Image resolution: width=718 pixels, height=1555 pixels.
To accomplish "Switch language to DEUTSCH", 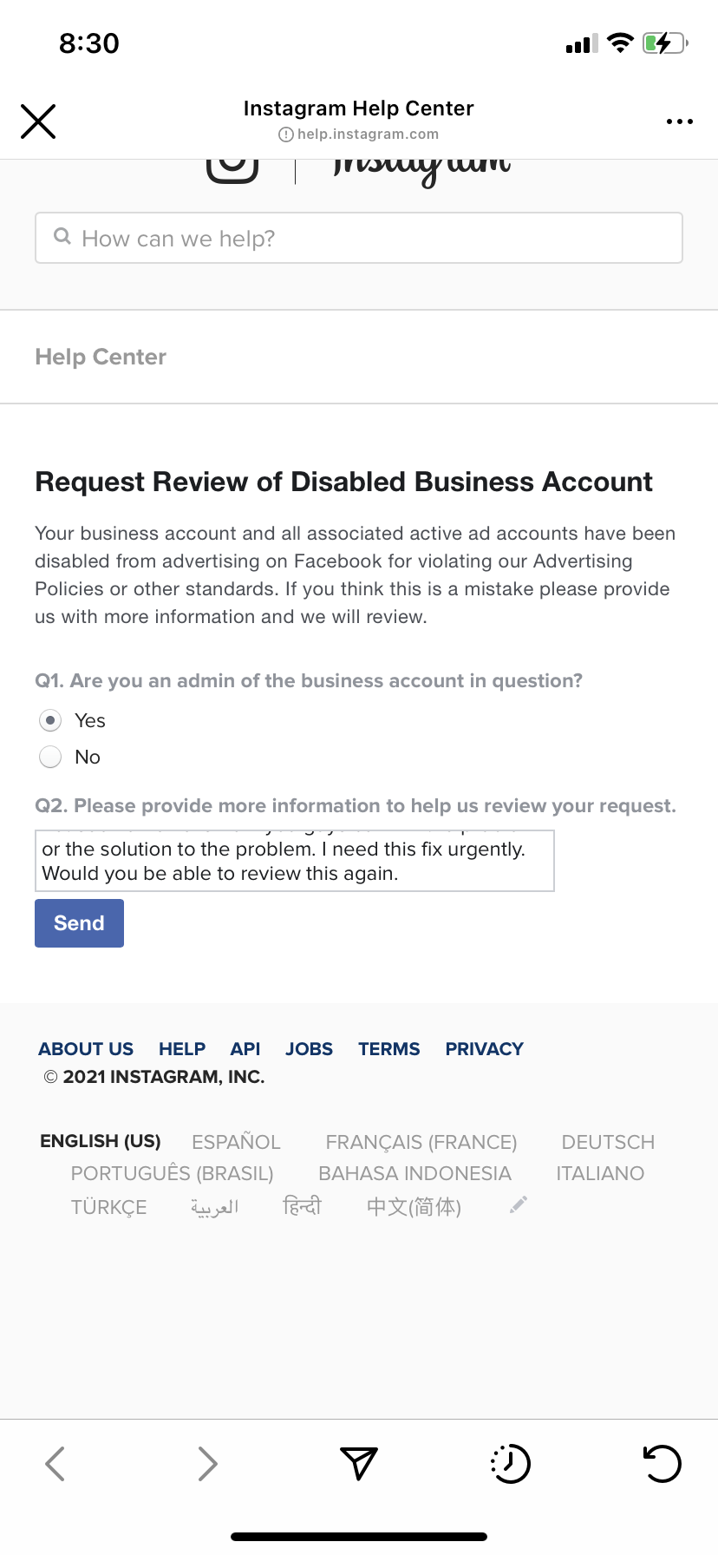I will click(608, 1142).
